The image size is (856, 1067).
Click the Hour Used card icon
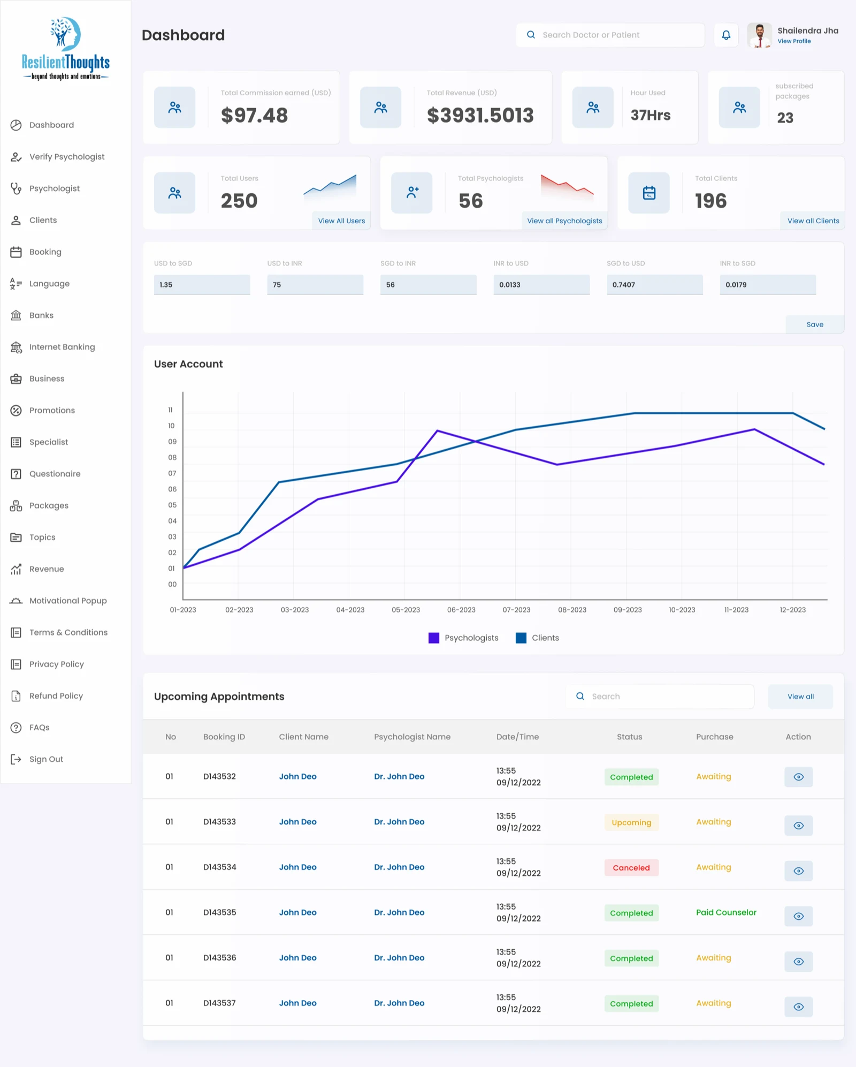point(593,108)
